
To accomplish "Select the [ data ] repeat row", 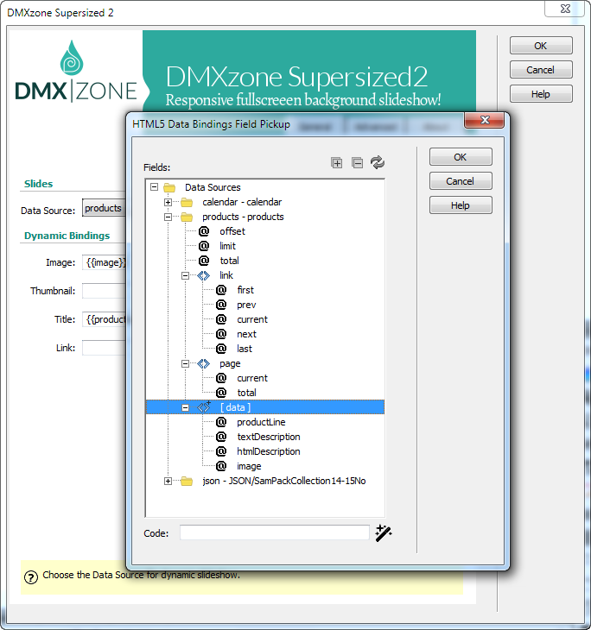I will [x=265, y=407].
